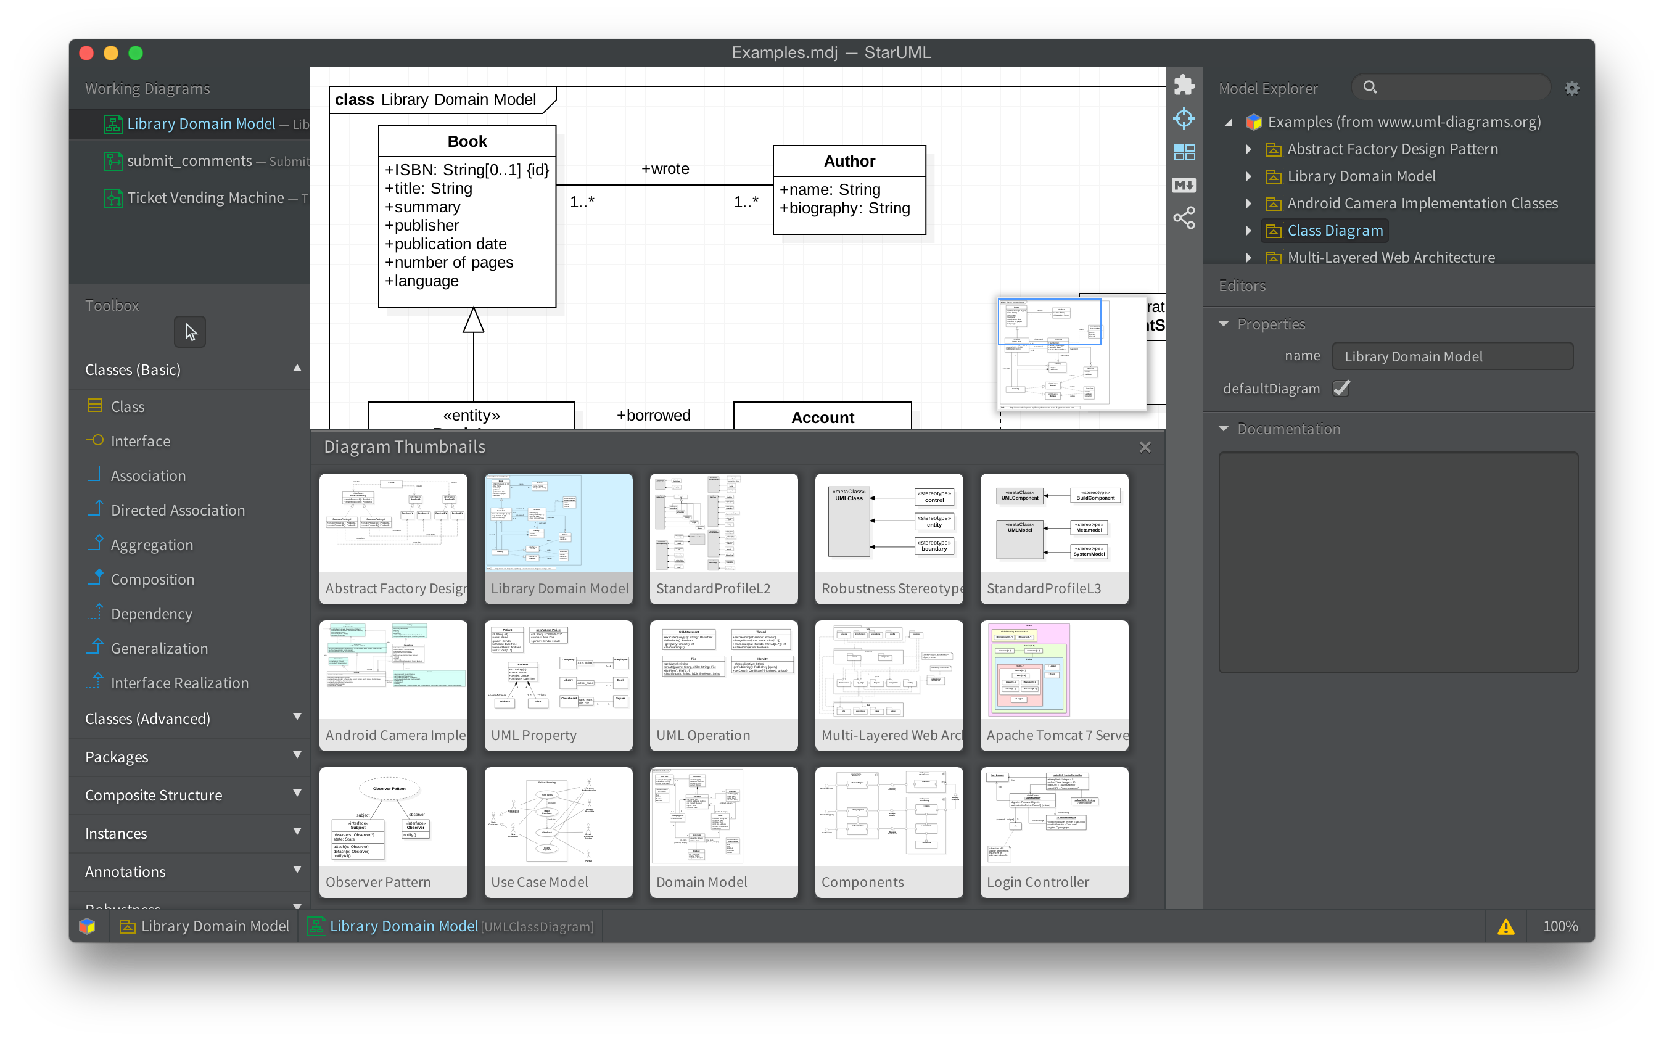Collapse the Documentation section in Editors
This screenshot has width=1664, height=1041.
1224,428
